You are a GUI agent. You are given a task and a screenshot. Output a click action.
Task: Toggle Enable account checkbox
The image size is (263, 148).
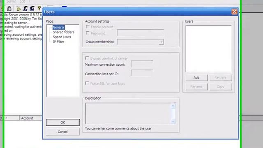coord(88,27)
